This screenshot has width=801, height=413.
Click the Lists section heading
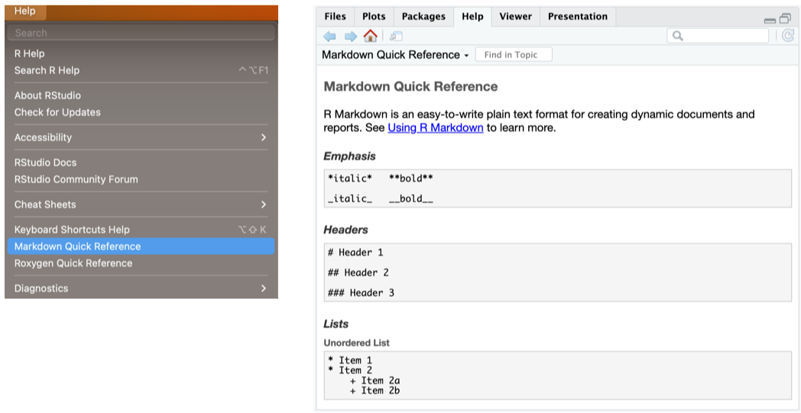tap(336, 324)
